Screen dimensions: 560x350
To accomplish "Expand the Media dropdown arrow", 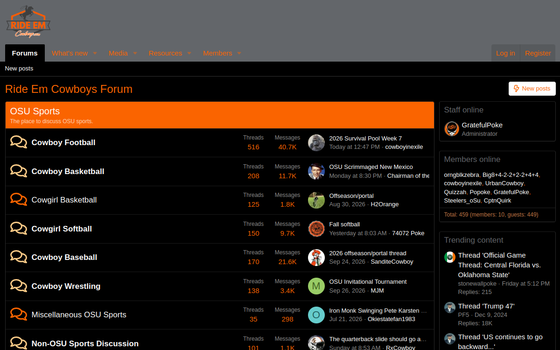I will pos(135,53).
